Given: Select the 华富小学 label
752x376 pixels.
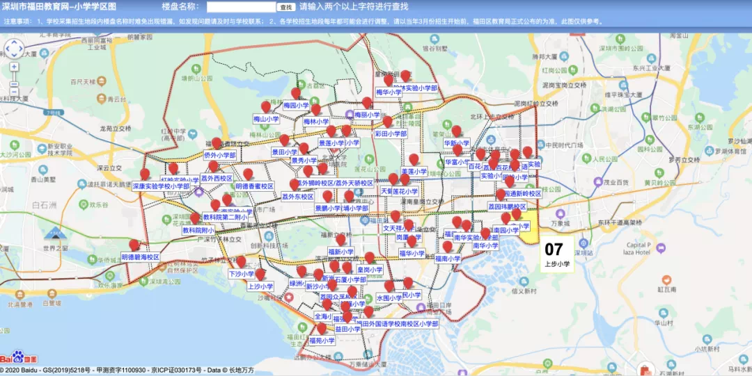Looking at the screenshot, I should pyautogui.click(x=457, y=162).
